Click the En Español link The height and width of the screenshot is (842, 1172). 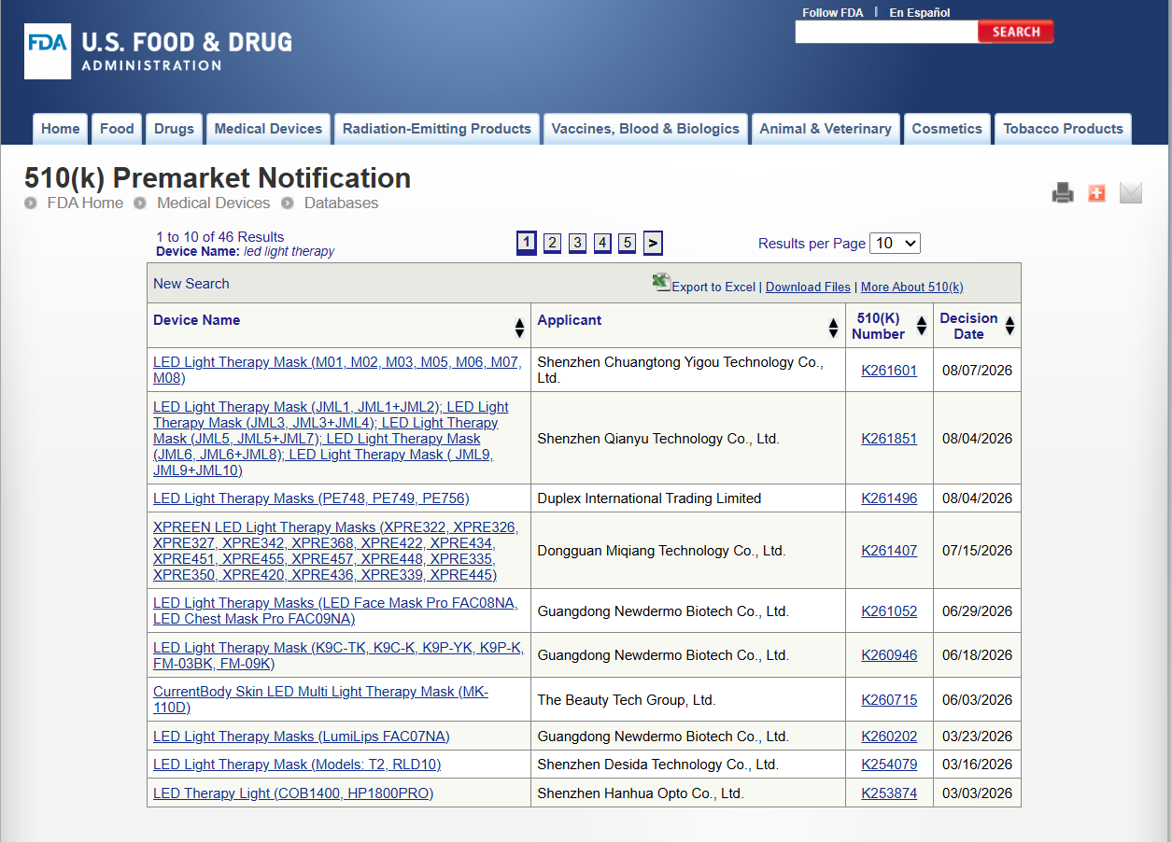click(920, 12)
